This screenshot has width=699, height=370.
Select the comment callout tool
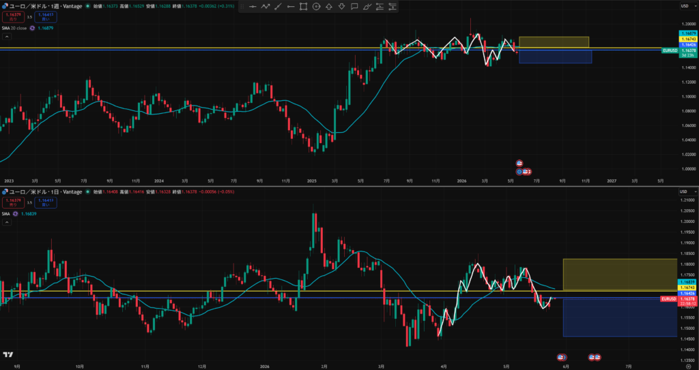354,7
